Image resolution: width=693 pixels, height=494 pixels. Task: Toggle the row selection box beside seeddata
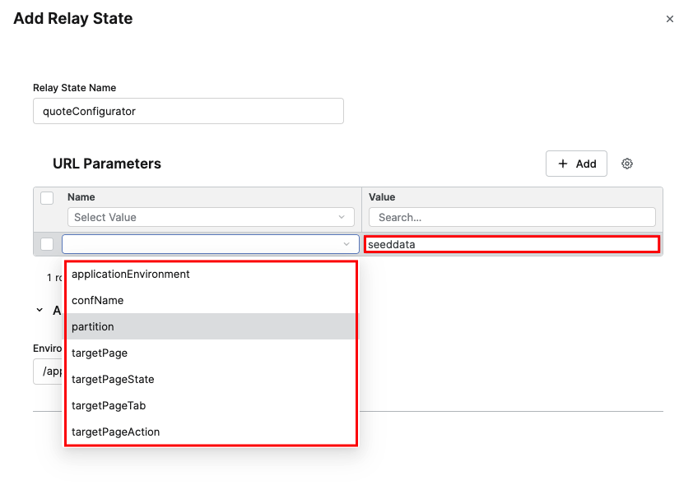[47, 244]
